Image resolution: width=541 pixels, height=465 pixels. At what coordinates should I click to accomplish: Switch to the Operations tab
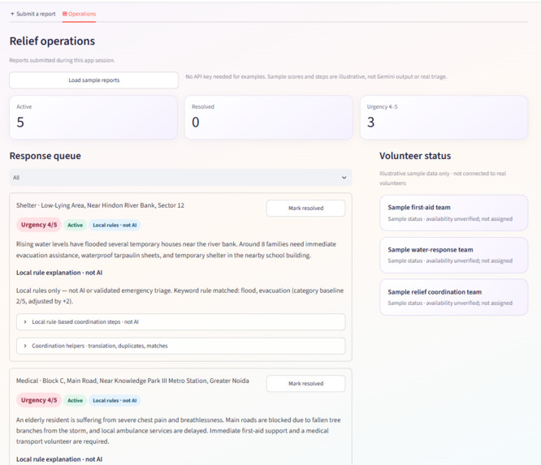pos(79,14)
